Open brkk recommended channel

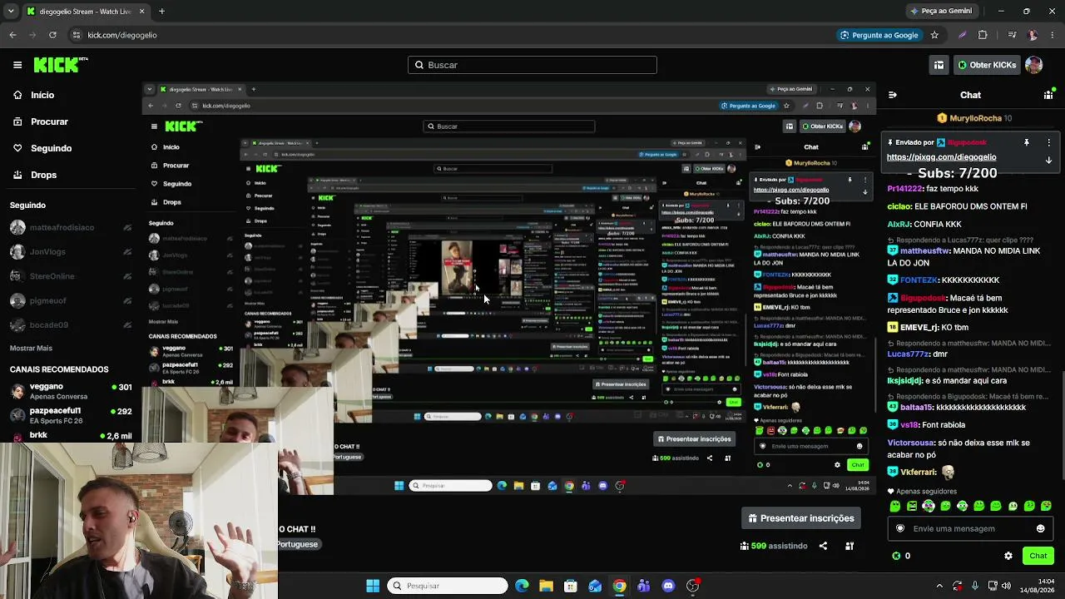pos(71,436)
